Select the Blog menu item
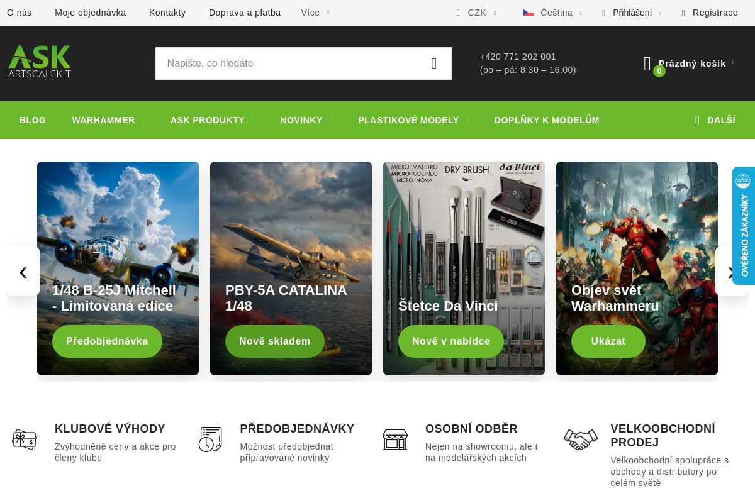 click(x=33, y=120)
